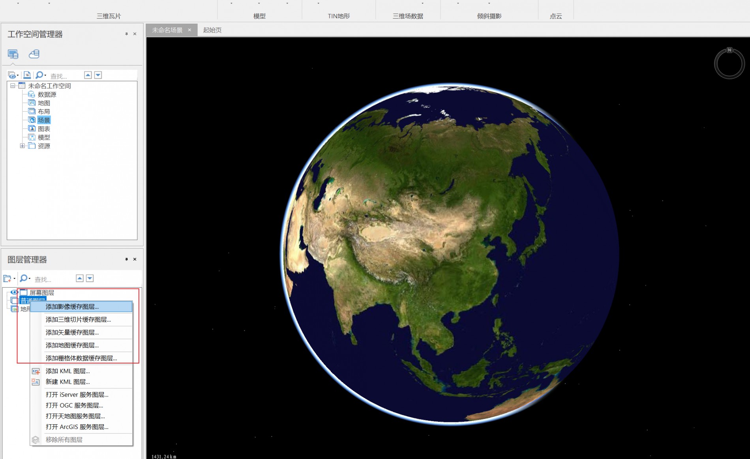Click down arrow button in layer manager search
750x459 pixels.
[x=90, y=278]
